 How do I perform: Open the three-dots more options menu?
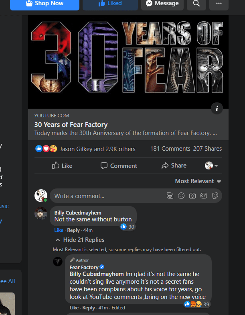pyautogui.click(x=219, y=4)
